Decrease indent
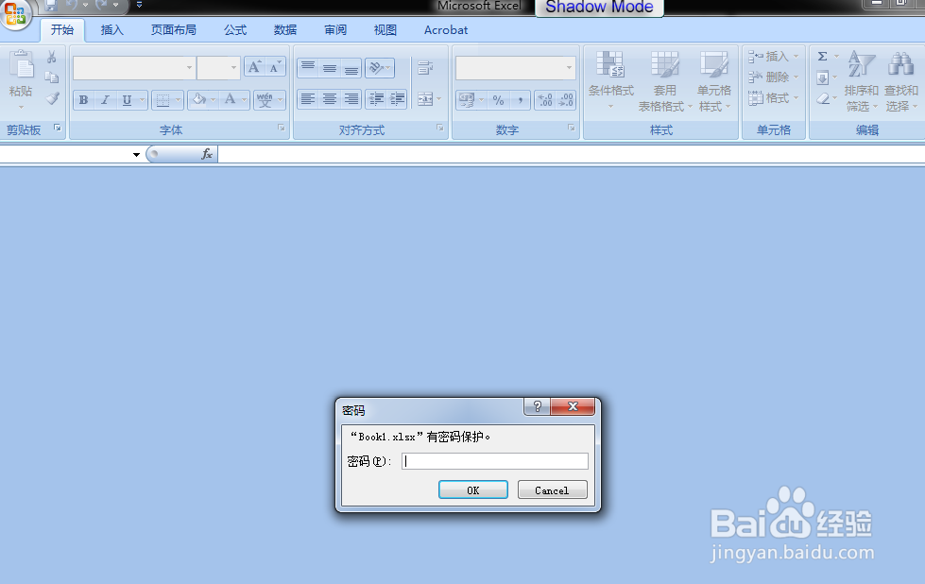The width and height of the screenshot is (925, 584). [x=376, y=99]
